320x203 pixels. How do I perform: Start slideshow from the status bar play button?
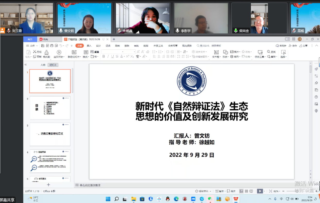coord(260,191)
